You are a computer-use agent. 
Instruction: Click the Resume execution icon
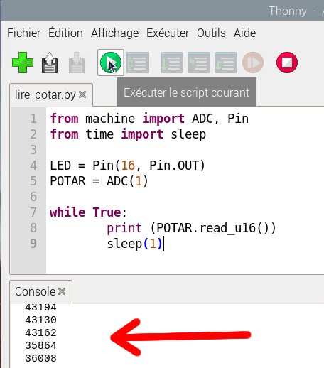(x=253, y=63)
